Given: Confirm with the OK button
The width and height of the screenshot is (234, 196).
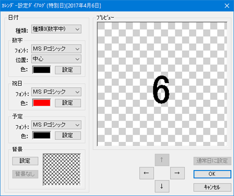Looking at the screenshot, I should [x=212, y=174].
